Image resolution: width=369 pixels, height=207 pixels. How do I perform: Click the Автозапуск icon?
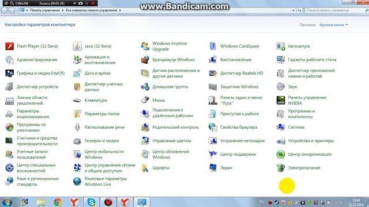(x=281, y=46)
